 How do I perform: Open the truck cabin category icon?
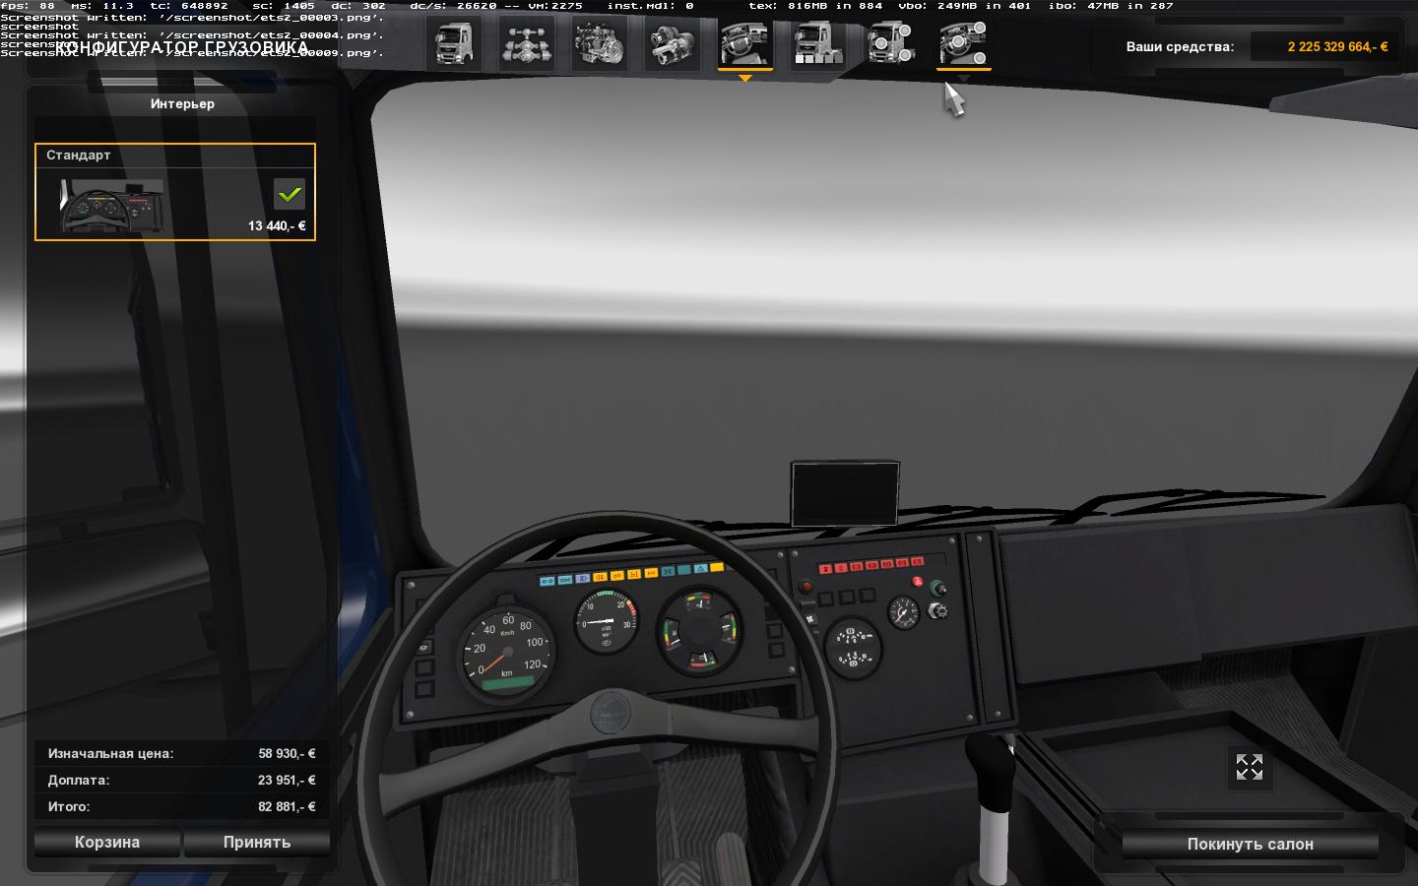click(454, 44)
